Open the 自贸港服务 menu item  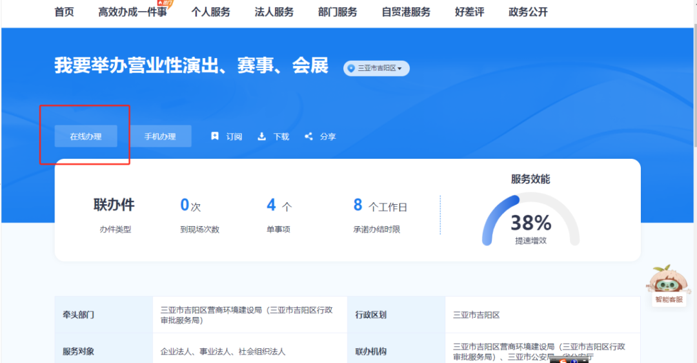tap(406, 12)
